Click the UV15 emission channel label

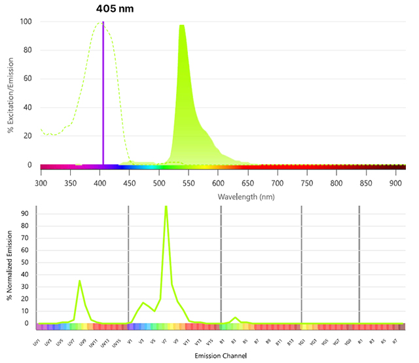click(117, 343)
